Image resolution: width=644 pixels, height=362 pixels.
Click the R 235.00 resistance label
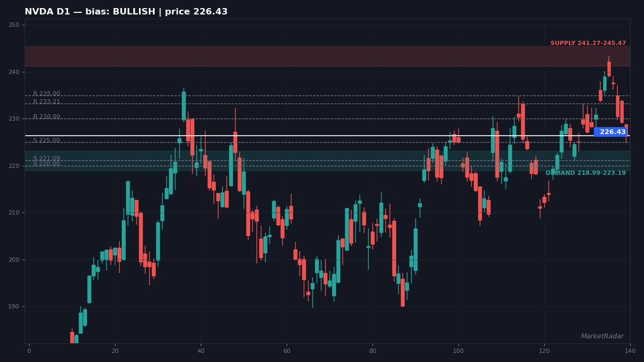click(x=47, y=94)
